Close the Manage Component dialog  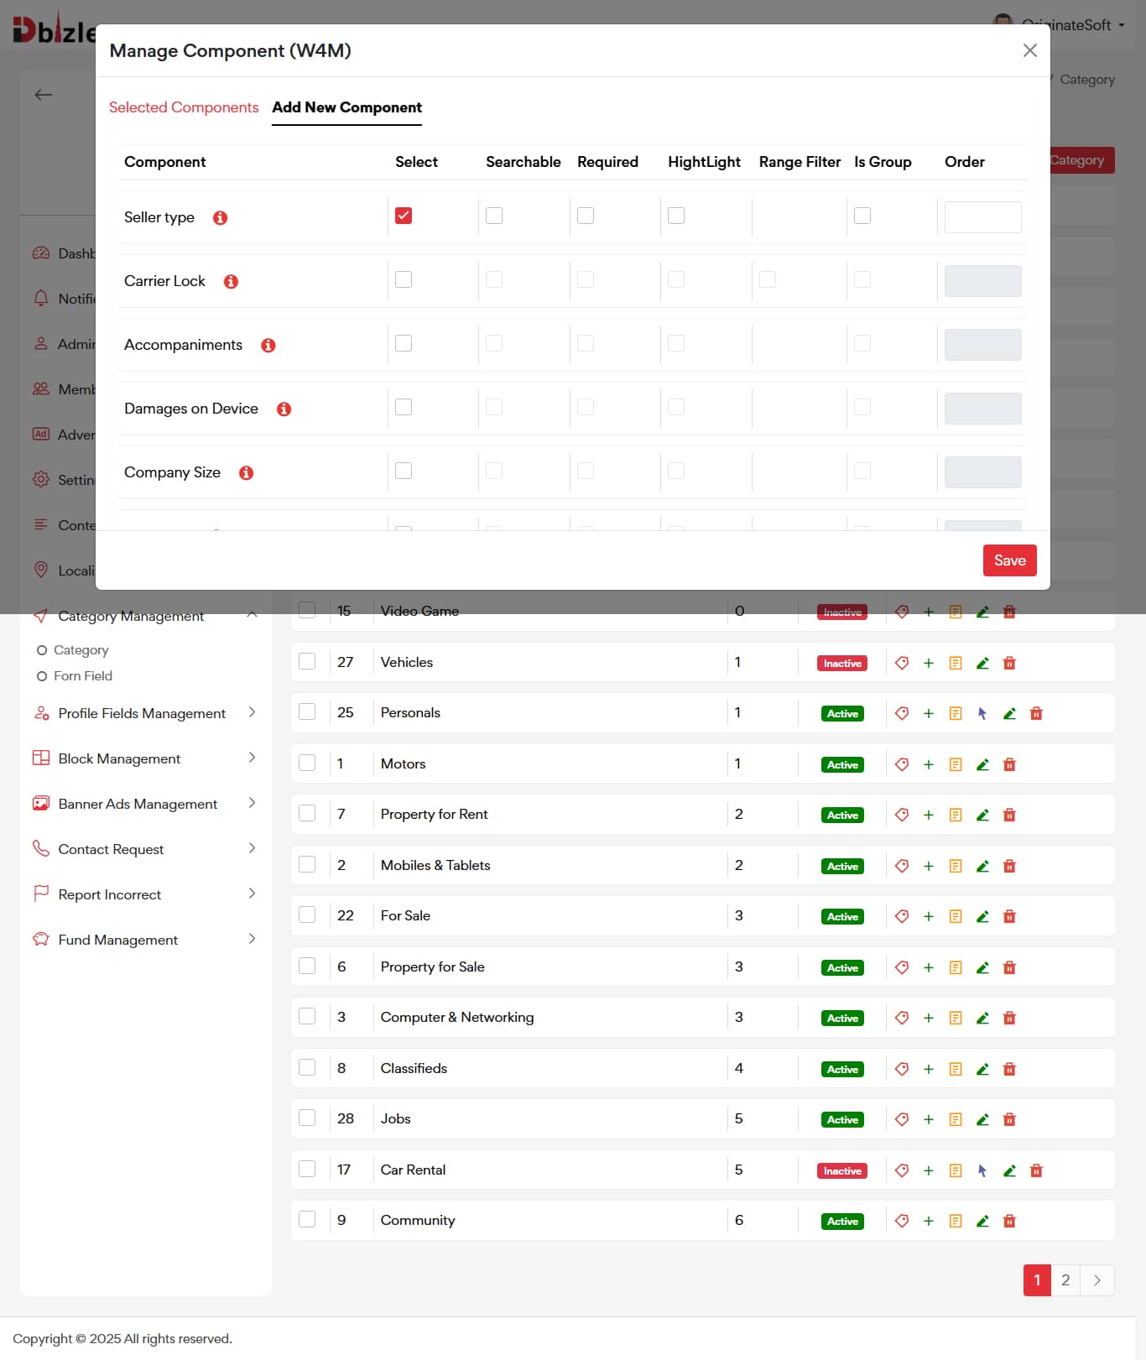[1029, 50]
